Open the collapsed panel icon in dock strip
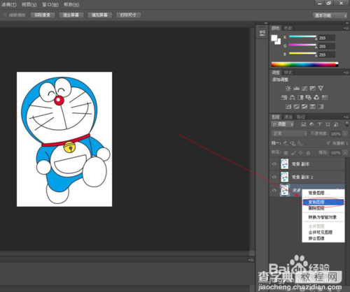 click(262, 32)
